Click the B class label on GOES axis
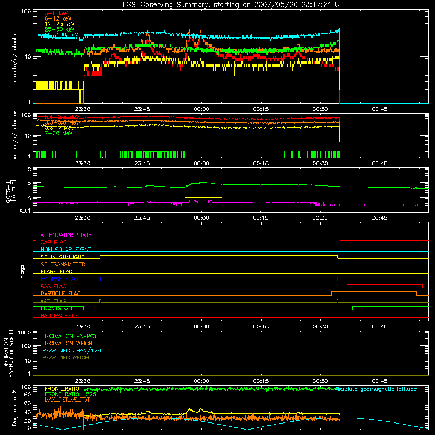This screenshot has height=435, width=435. [29, 183]
